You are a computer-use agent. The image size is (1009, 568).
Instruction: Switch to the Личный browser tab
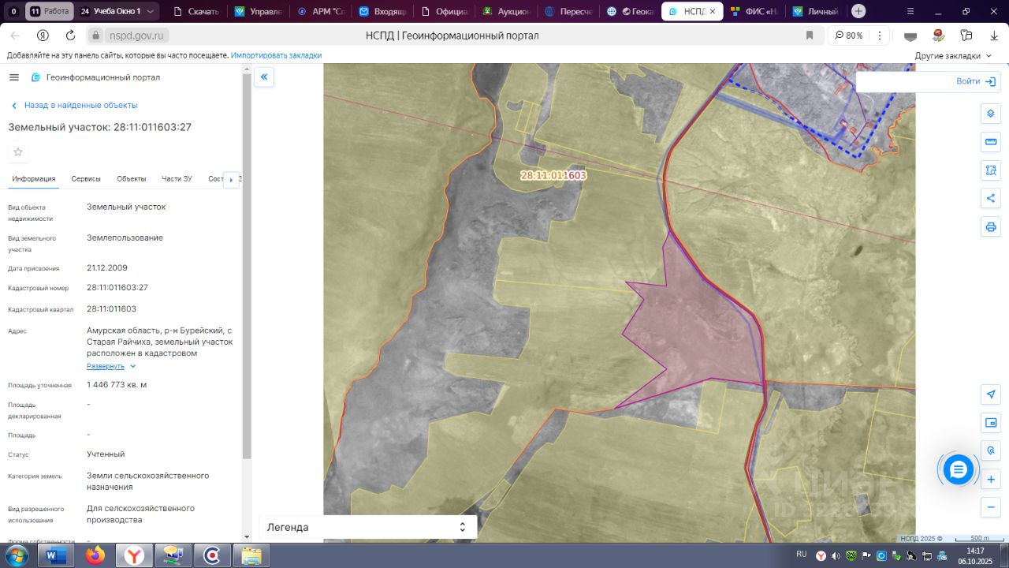pos(817,12)
